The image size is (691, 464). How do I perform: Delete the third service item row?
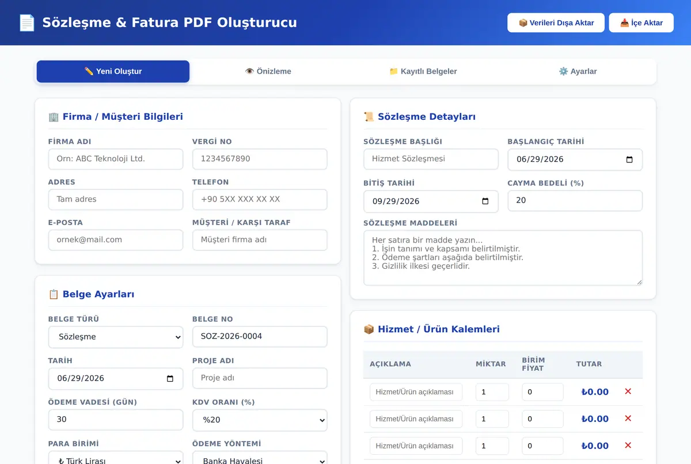click(x=628, y=446)
